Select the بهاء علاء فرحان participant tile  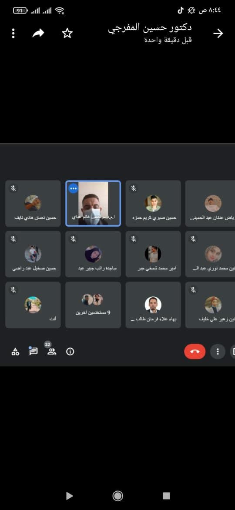click(x=153, y=305)
